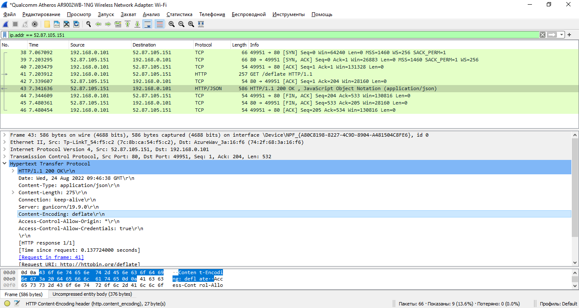Restart the current capture
This screenshot has width=579, height=308.
click(x=25, y=24)
